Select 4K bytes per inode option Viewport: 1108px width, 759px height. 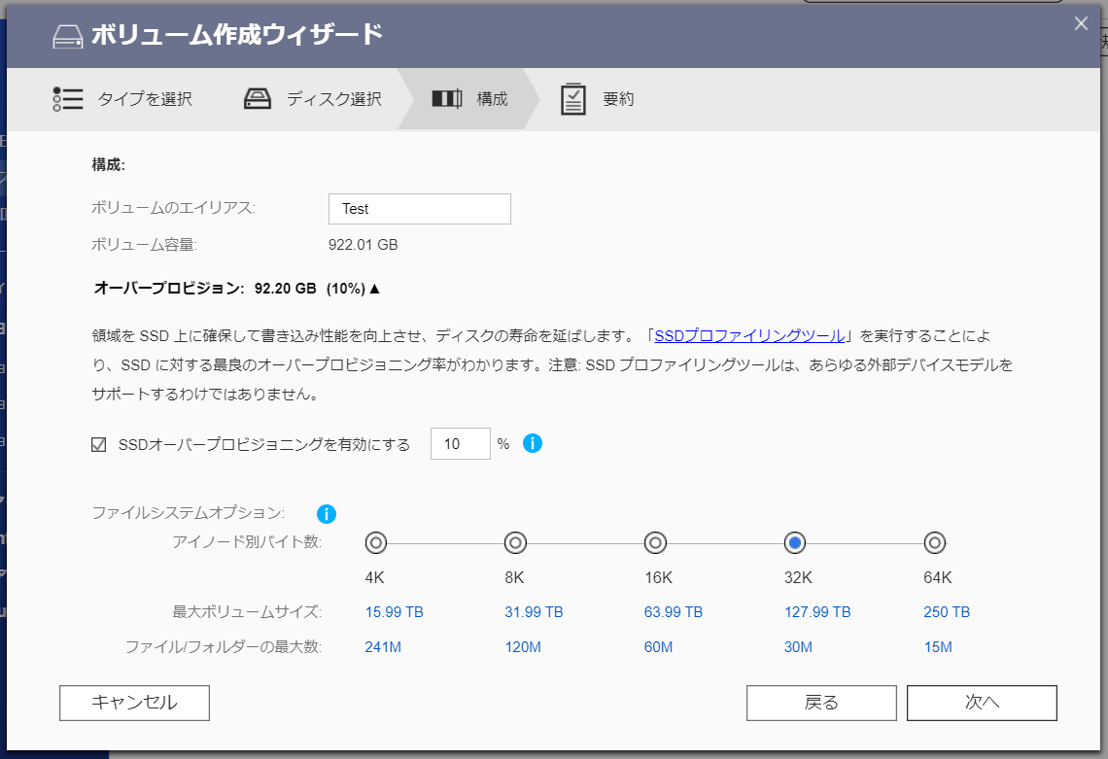pos(376,542)
